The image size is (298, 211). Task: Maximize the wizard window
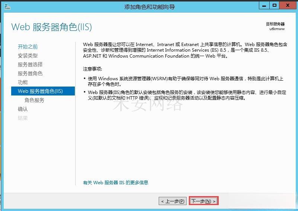coord(275,6)
